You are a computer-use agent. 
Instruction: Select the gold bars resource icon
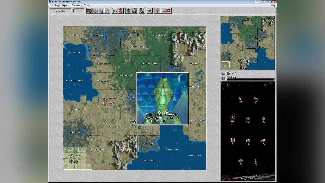pyautogui.click(x=263, y=140)
